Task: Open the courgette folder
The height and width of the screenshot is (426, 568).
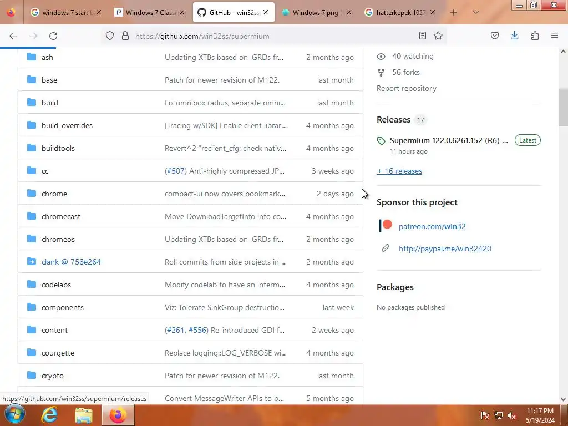Action: pos(58,353)
